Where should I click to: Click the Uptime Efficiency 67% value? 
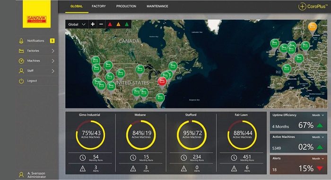[x=306, y=125]
